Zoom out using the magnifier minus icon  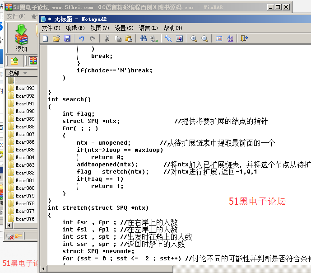pyautogui.click(x=204, y=39)
